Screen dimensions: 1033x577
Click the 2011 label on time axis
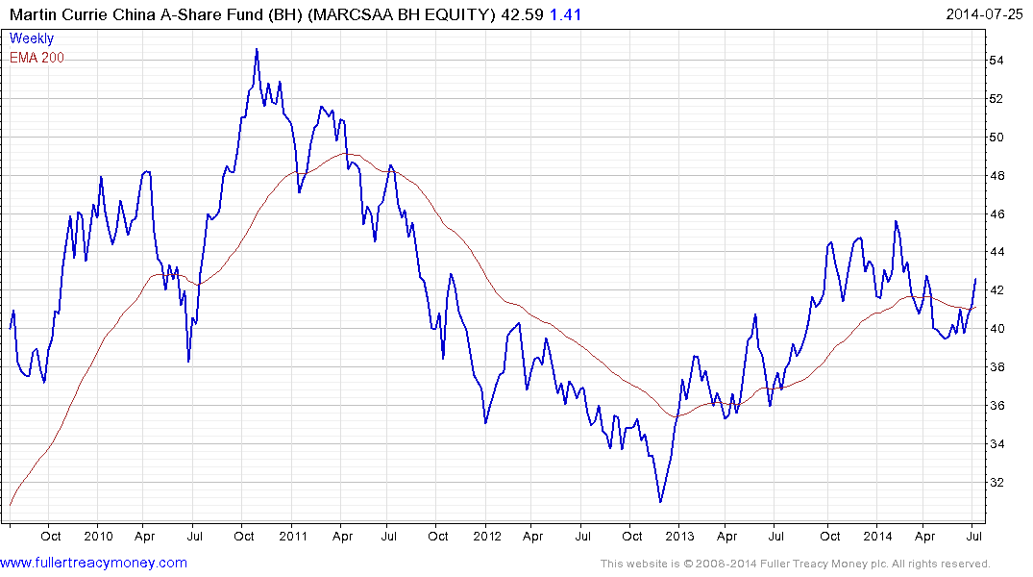coord(293,536)
